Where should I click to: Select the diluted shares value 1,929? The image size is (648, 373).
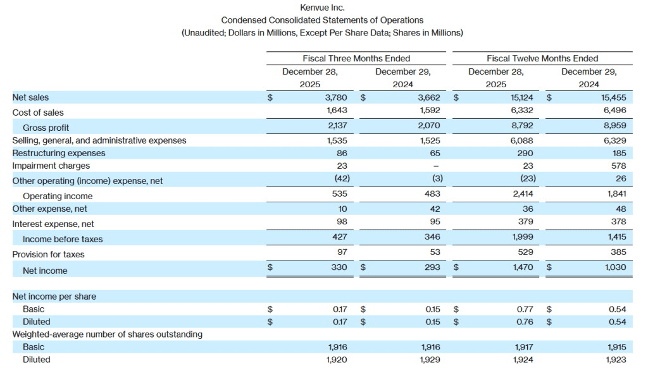[430, 360]
